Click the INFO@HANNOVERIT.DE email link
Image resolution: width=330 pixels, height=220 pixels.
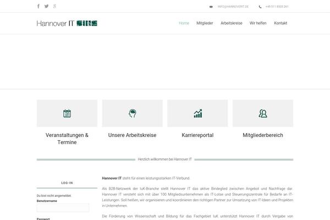tap(233, 7)
